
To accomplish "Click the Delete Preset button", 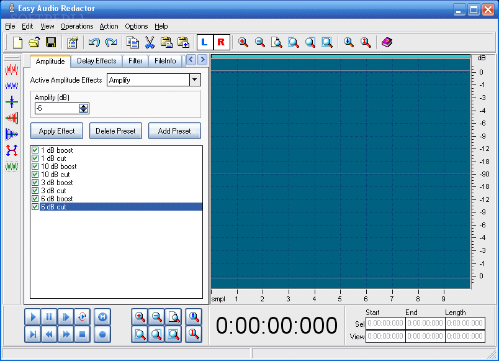I will [x=115, y=131].
